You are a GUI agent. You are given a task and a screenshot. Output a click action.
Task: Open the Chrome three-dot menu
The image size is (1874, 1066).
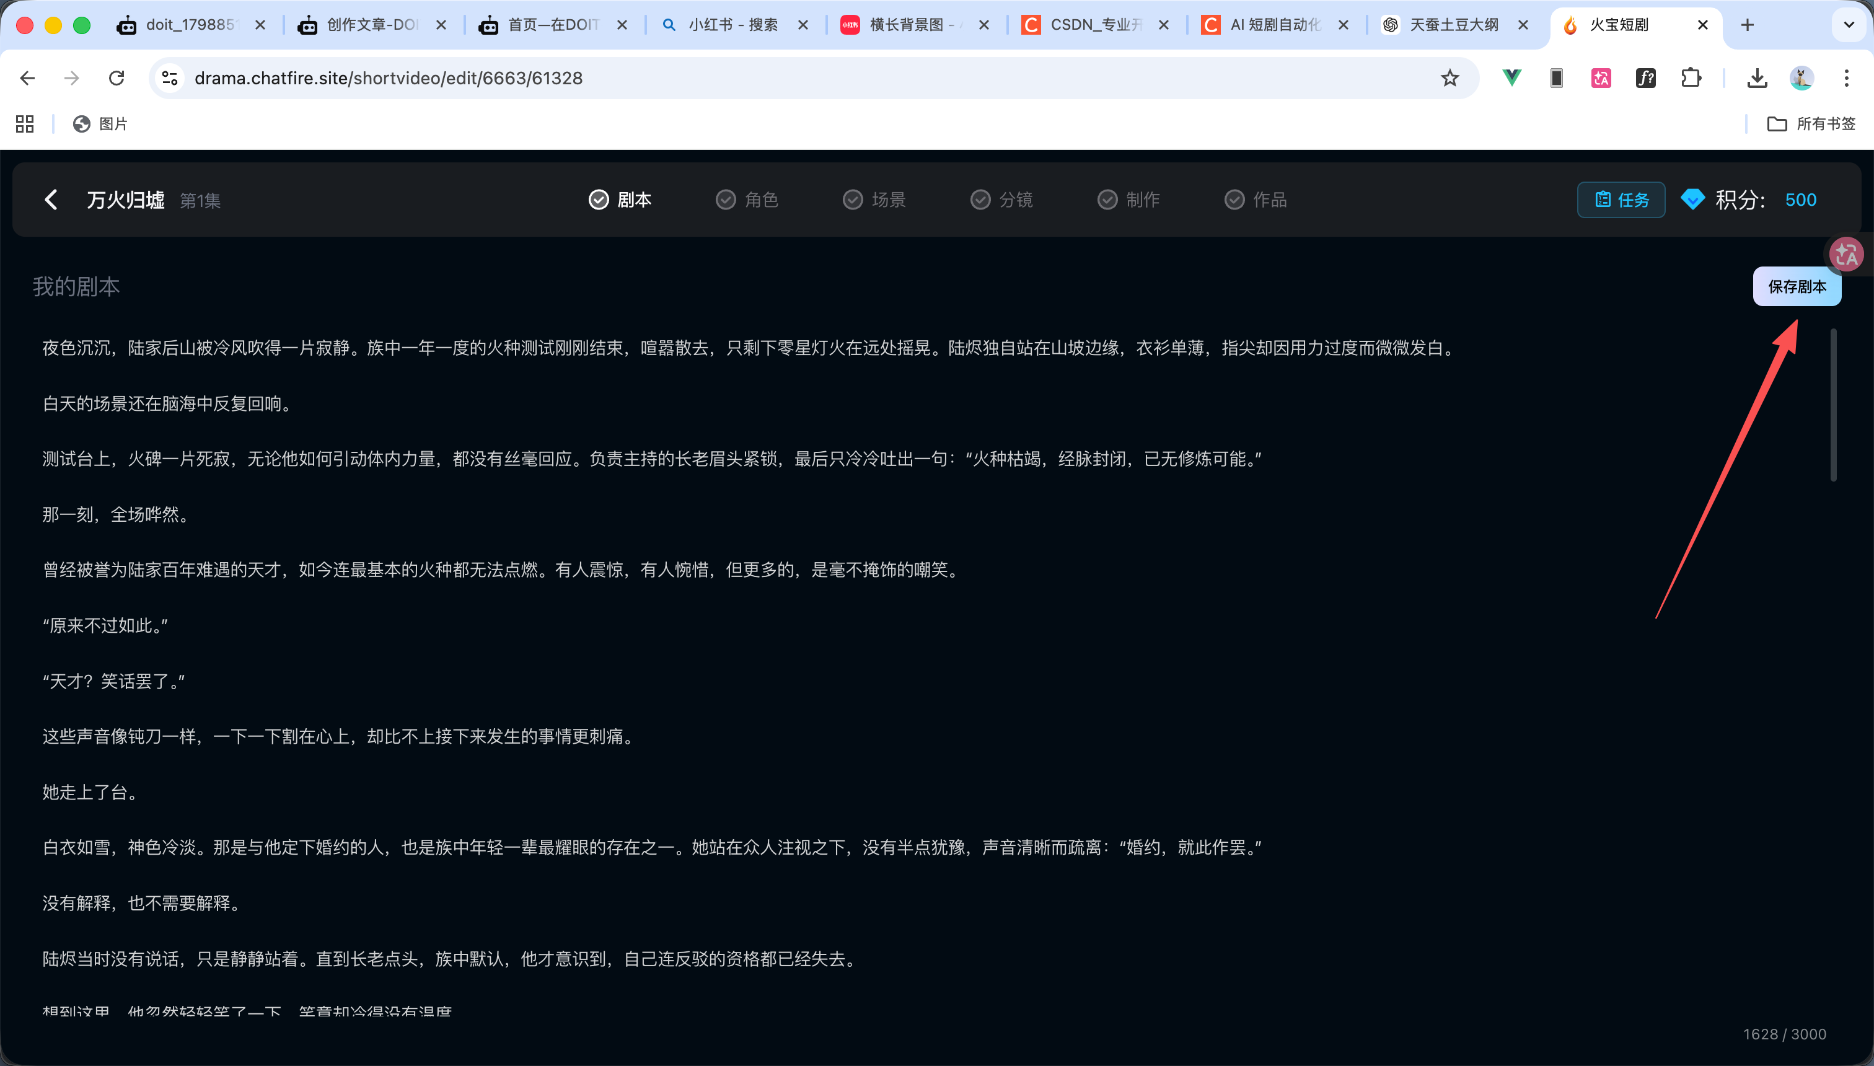[x=1847, y=77]
